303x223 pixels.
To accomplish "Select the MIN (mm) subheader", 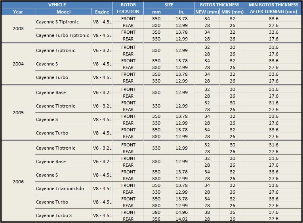I will 232,12.
